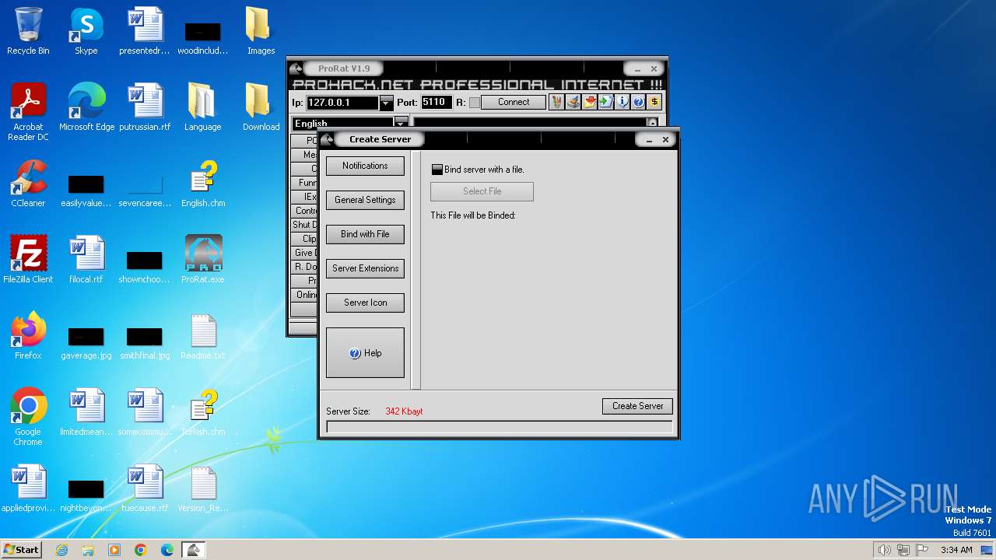Screen dimensions: 996x560
Task: Select the filocal.rtf document icon
Action: 86,260
